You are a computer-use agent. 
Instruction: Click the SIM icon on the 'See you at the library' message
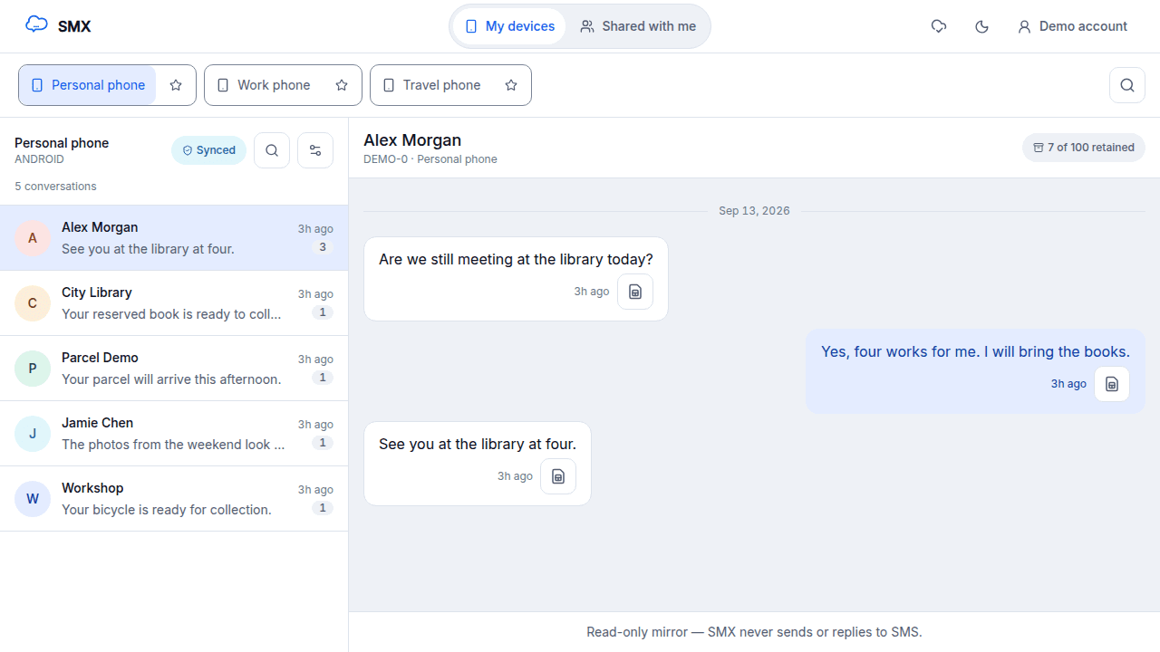pos(558,476)
